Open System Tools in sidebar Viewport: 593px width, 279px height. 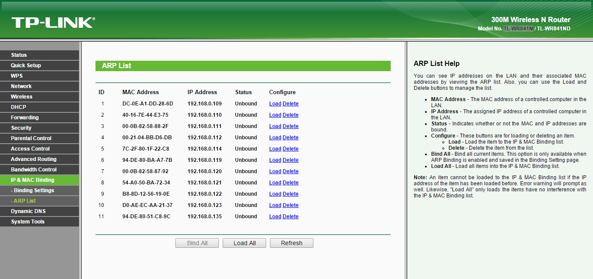[x=28, y=222]
